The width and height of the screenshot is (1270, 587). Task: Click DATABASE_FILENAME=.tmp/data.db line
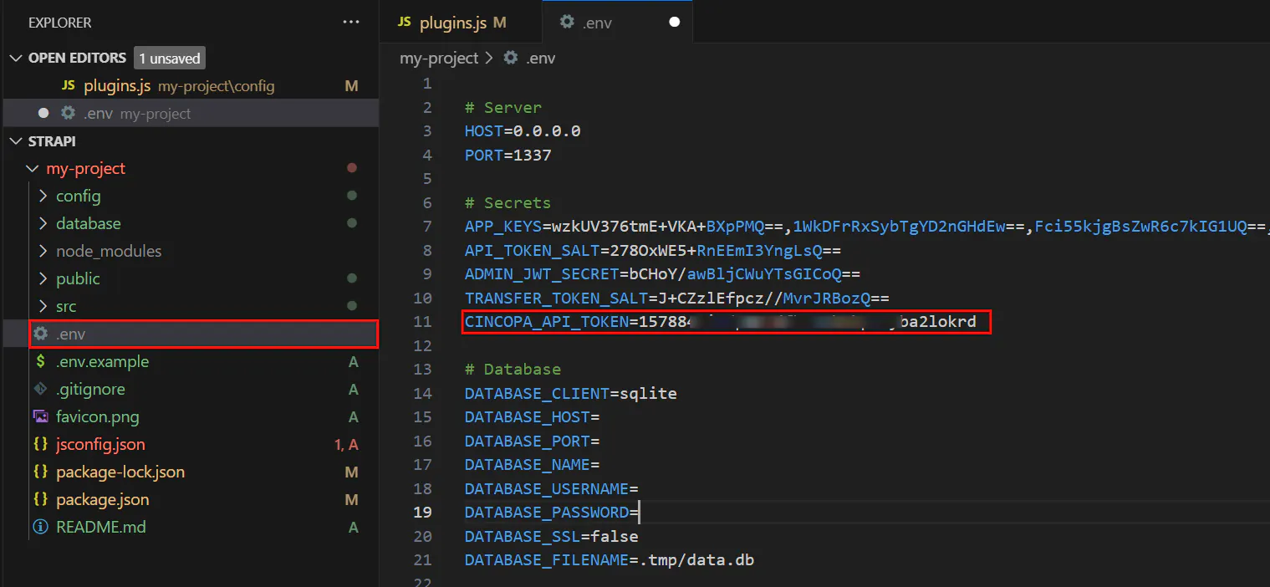coord(609,560)
